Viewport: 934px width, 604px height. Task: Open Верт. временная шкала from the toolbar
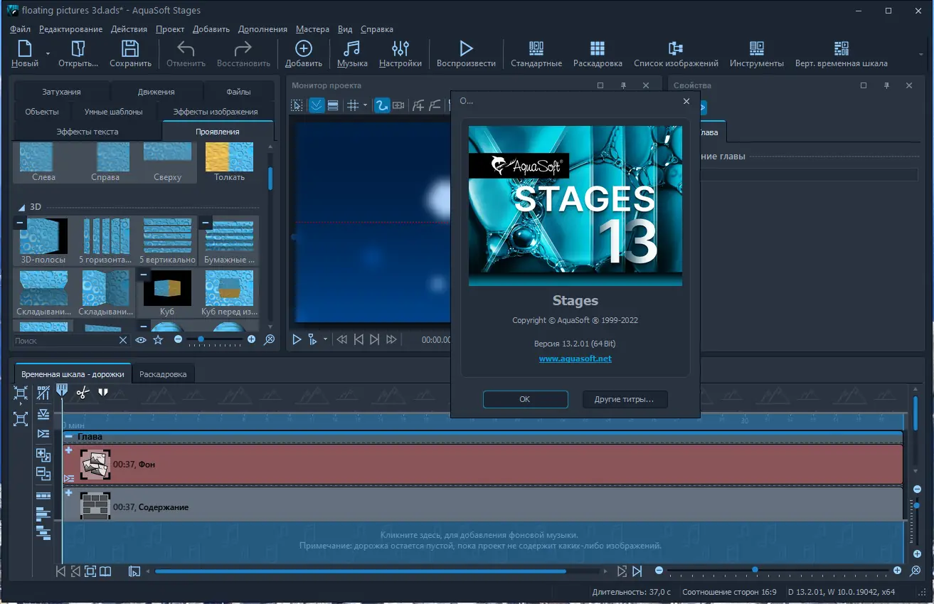tap(840, 53)
